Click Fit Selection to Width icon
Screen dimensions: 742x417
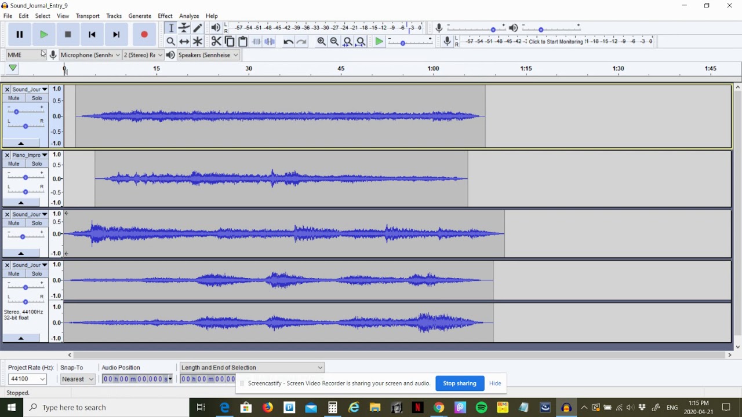[x=348, y=41]
